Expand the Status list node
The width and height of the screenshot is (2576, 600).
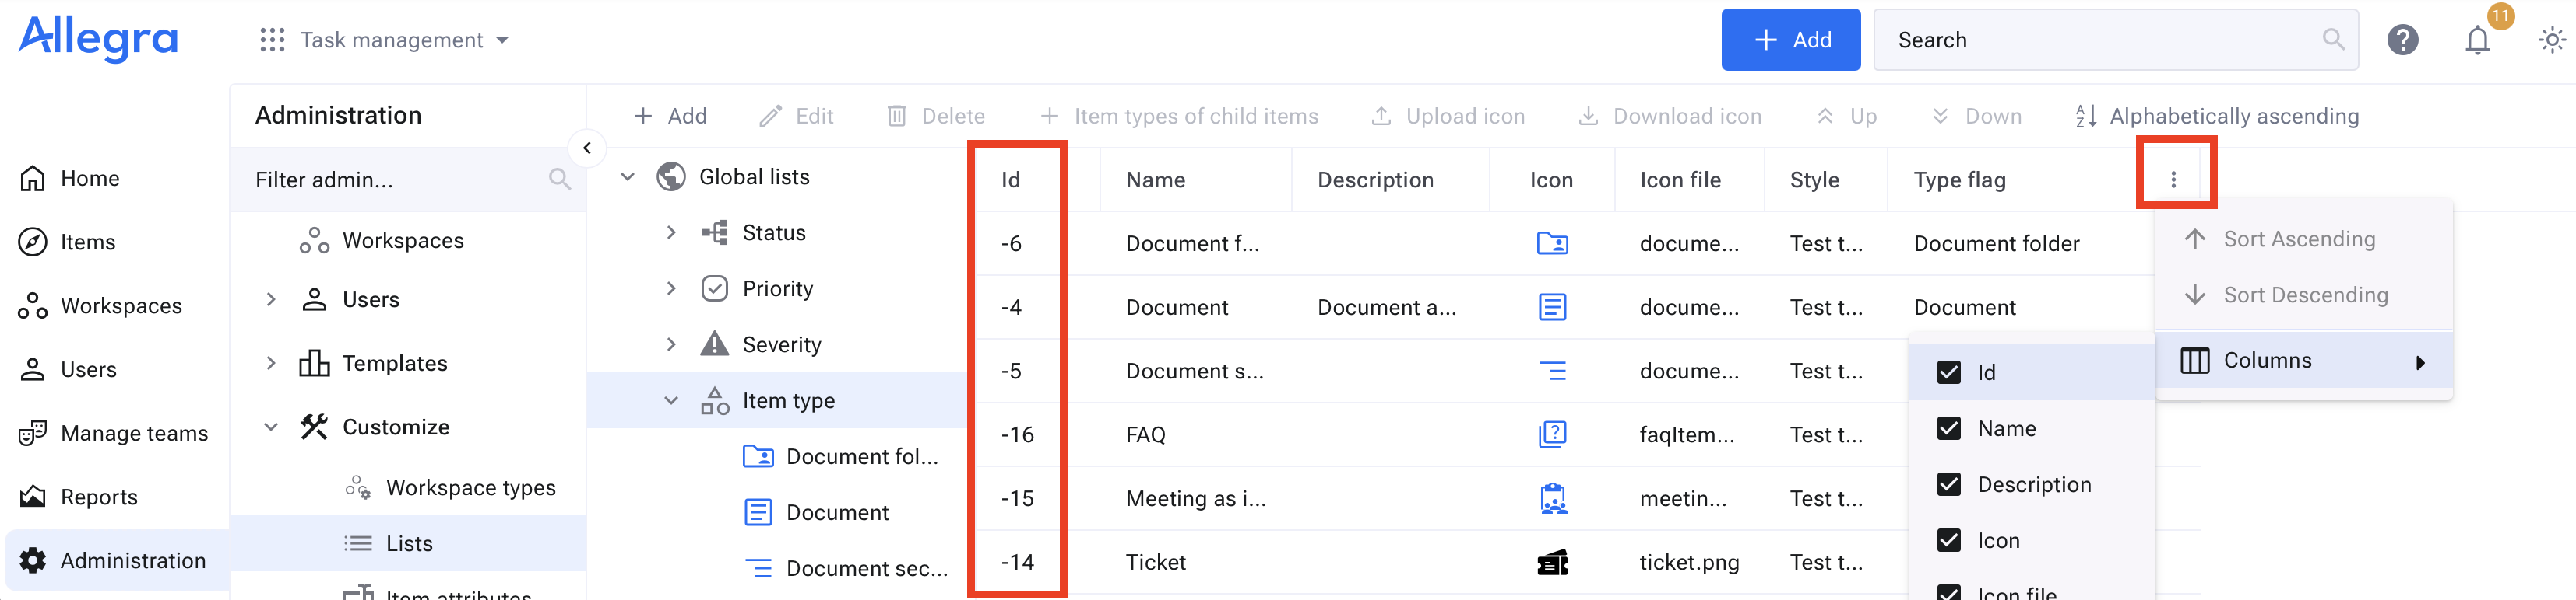[671, 232]
